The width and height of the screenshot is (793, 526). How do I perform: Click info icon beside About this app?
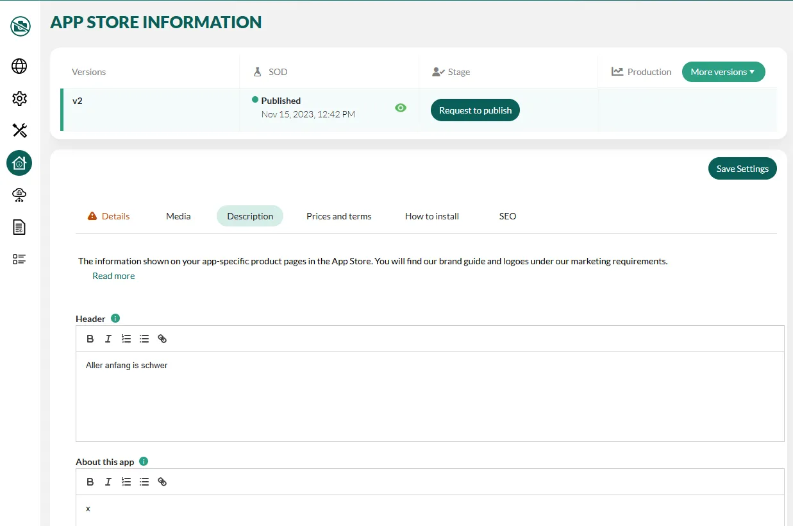(x=144, y=461)
